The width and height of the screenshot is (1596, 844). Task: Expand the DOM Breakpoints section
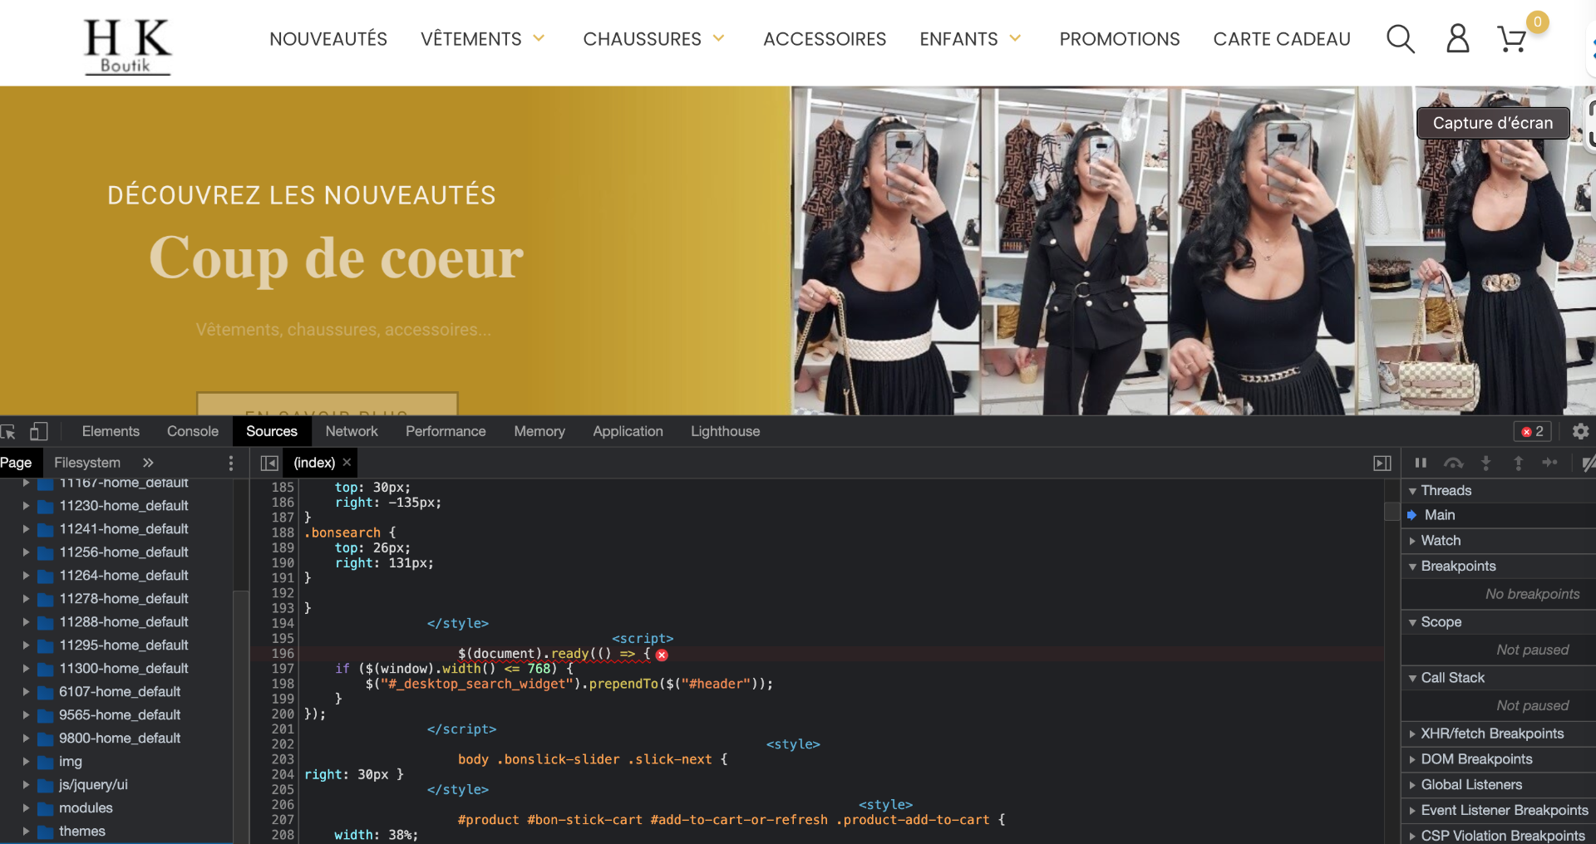click(1412, 759)
